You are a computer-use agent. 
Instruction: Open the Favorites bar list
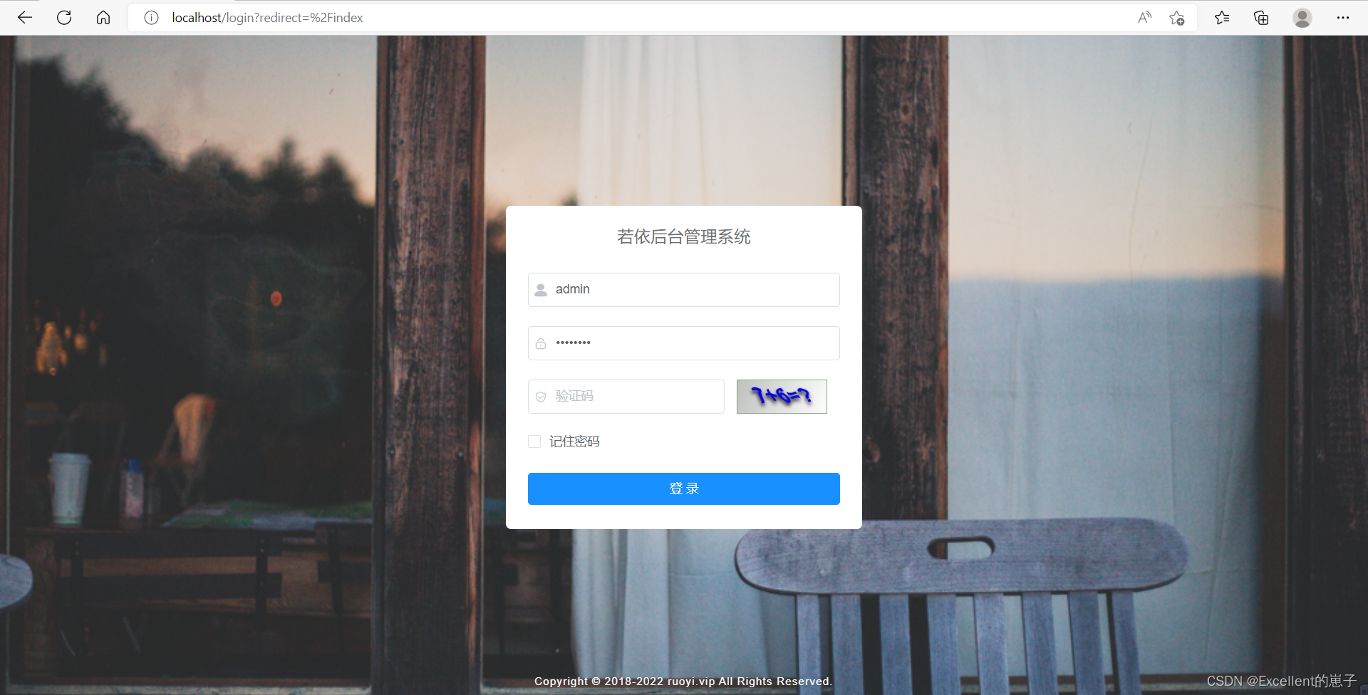pos(1221,18)
